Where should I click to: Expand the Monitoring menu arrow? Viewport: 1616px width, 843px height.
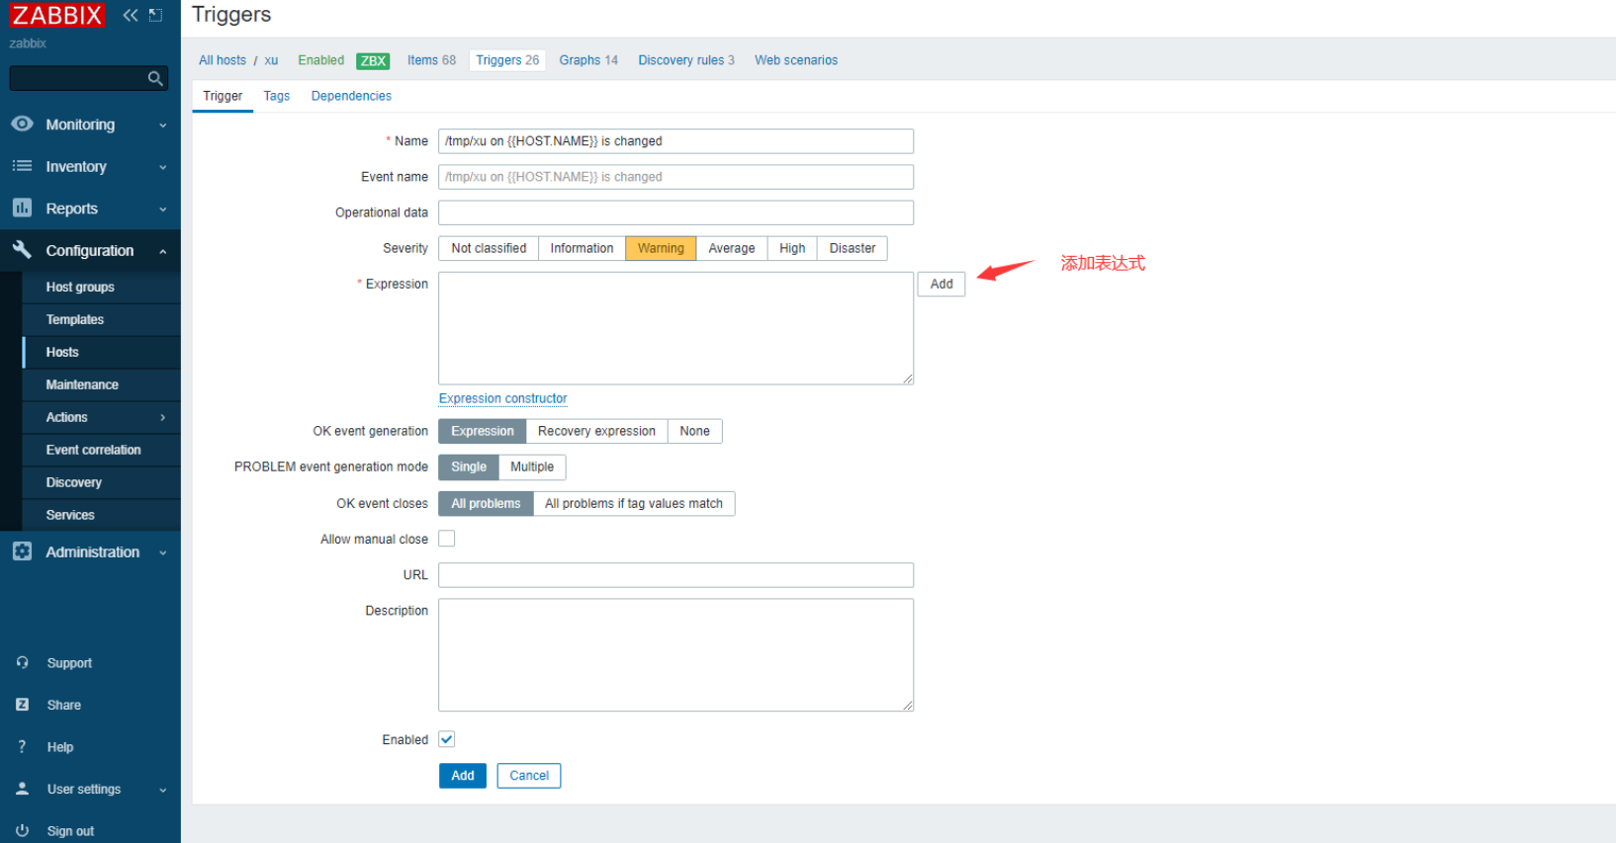tap(163, 126)
